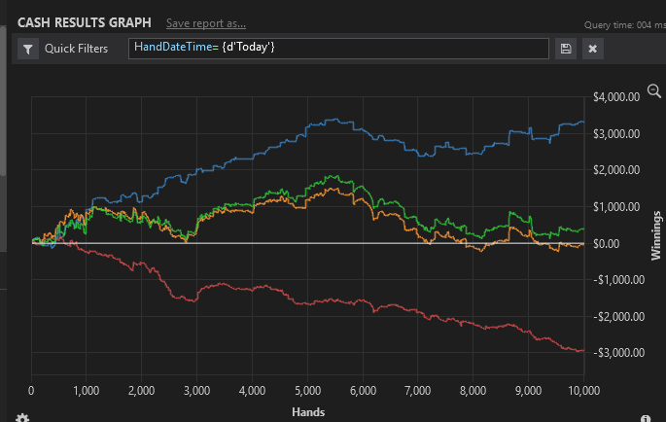
Task: Click the $0.00 axis label
Action: (606, 244)
